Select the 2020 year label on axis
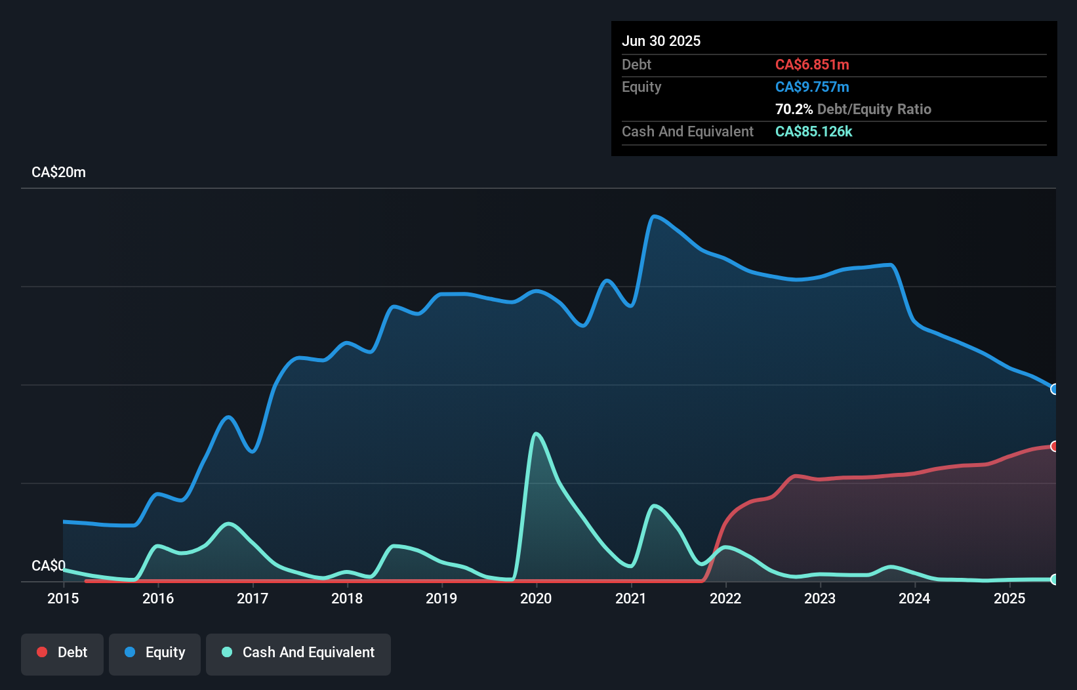 pyautogui.click(x=535, y=599)
